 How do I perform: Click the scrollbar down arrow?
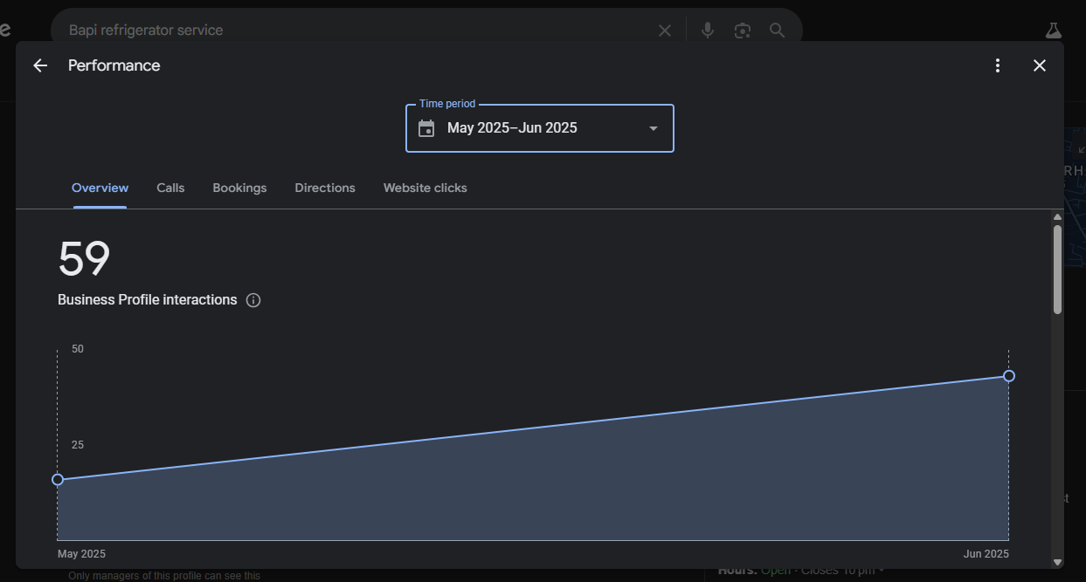tap(1057, 562)
